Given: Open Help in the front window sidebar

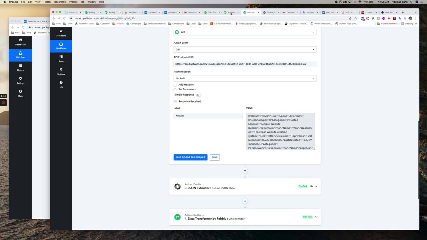Looking at the screenshot, I should [61, 84].
